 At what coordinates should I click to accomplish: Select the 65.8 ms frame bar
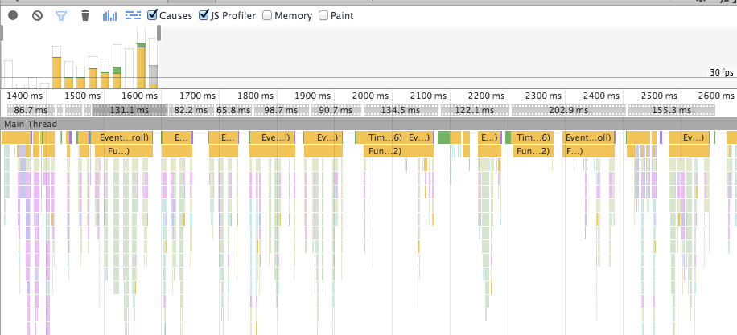[x=233, y=110]
